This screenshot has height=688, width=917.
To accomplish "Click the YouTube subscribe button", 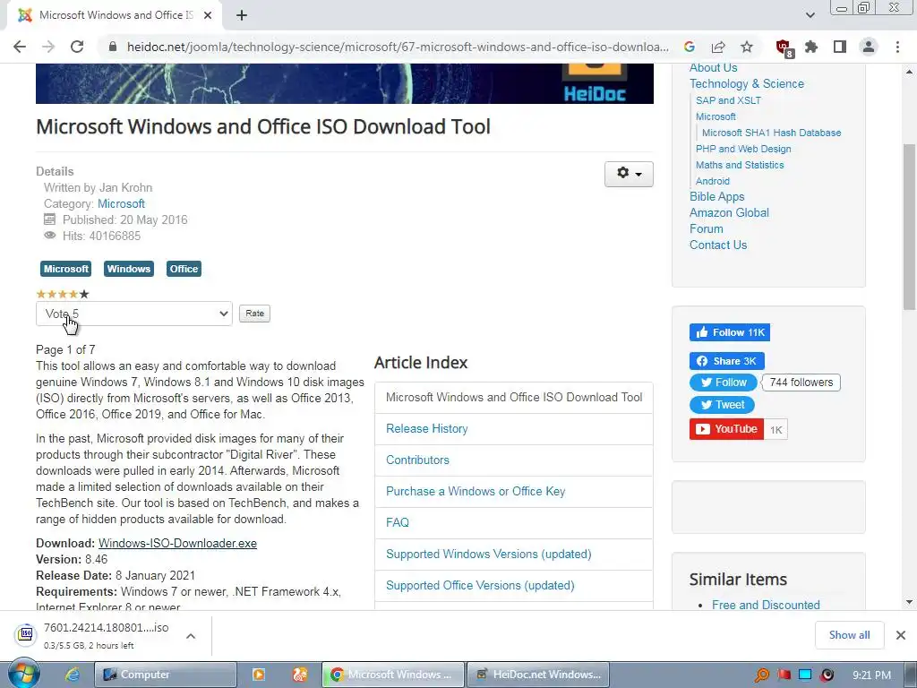I will [x=726, y=429].
